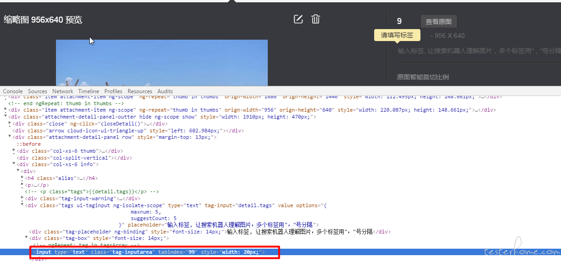Select the arrow cloud-icon-ui-triangle-up div row

click(128, 131)
